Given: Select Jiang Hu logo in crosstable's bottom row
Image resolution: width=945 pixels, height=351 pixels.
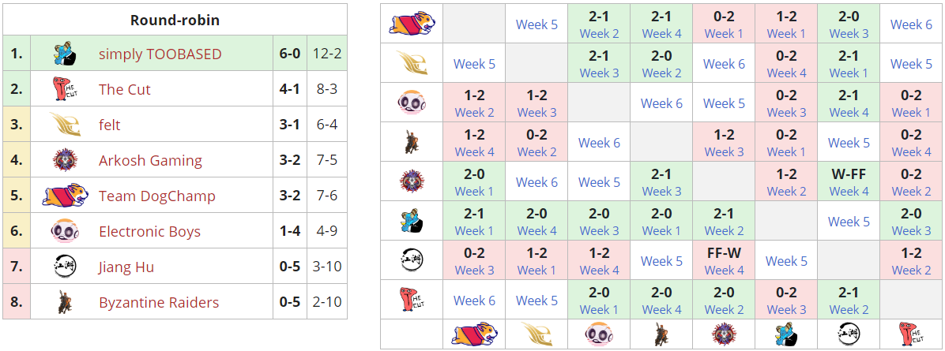Looking at the screenshot, I should click(x=849, y=334).
